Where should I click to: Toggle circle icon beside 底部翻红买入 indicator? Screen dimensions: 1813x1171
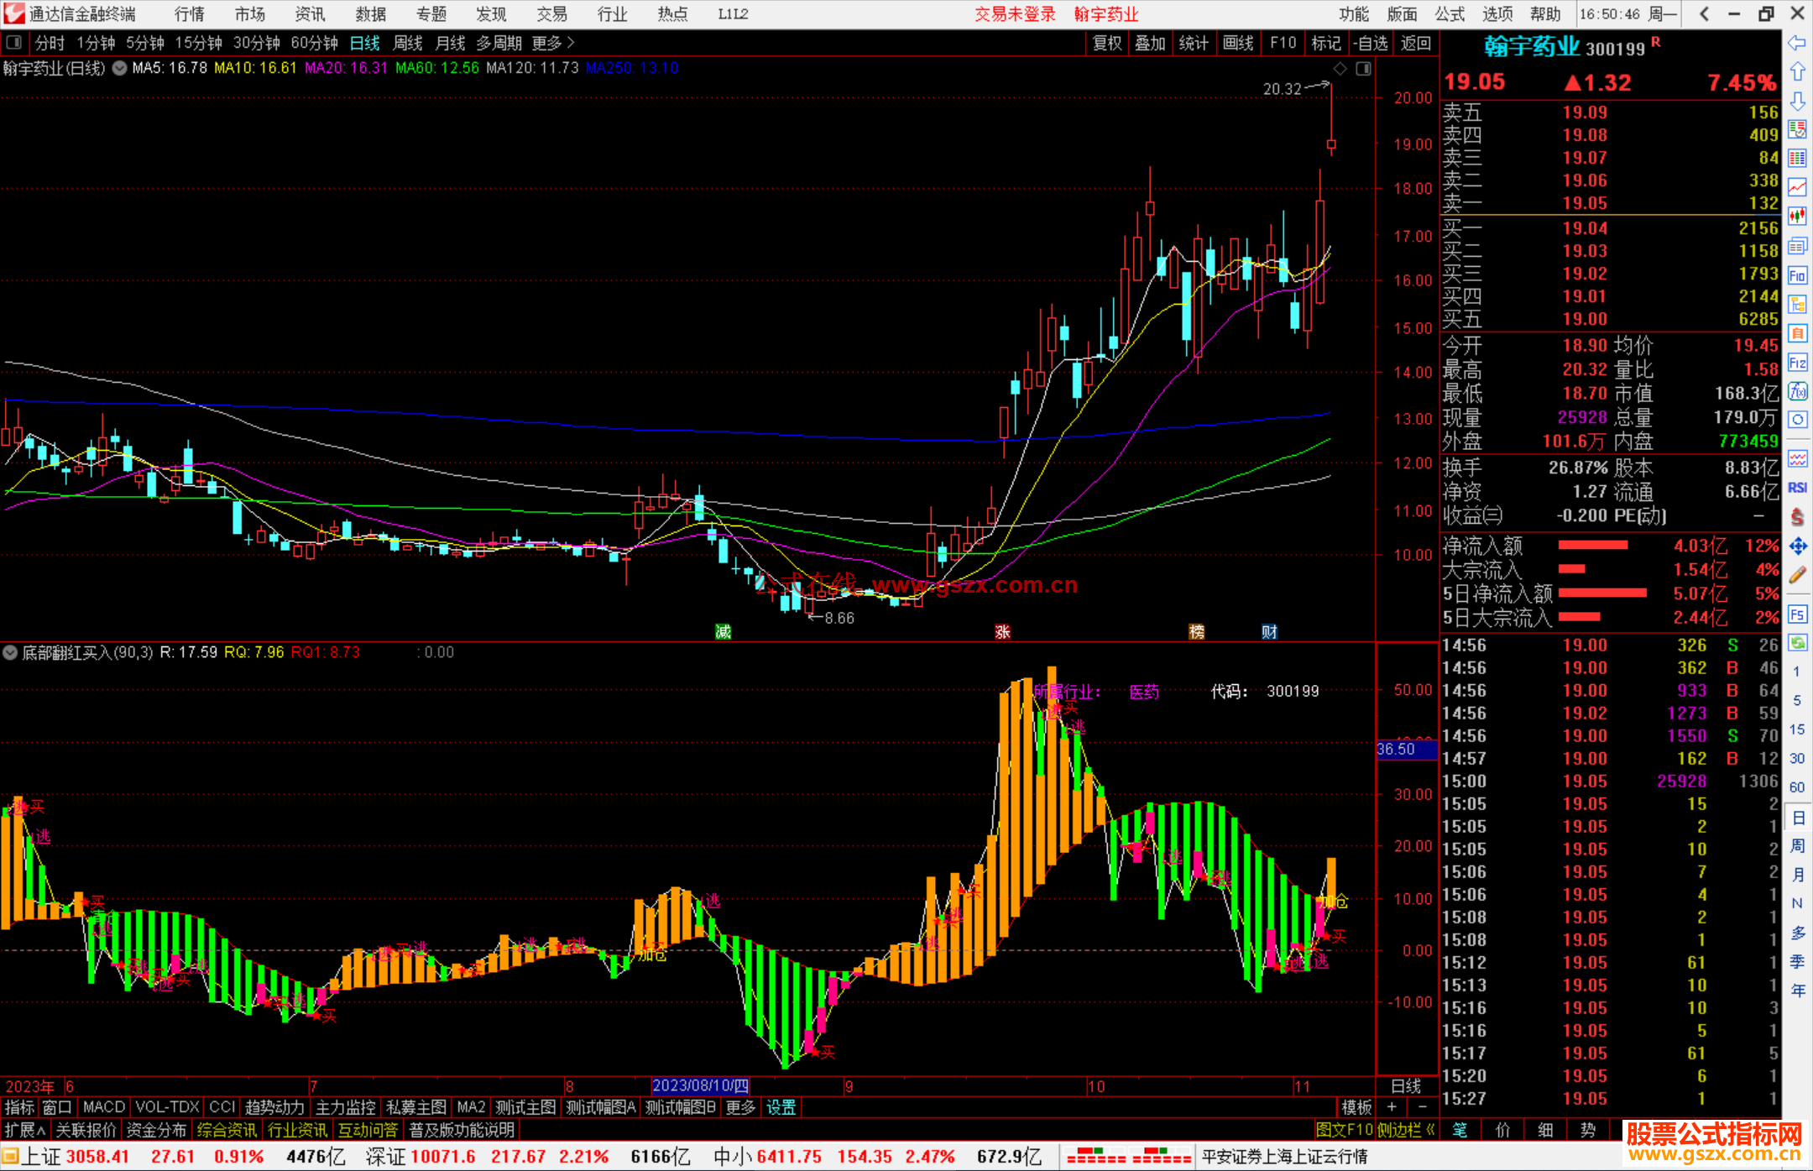11,652
